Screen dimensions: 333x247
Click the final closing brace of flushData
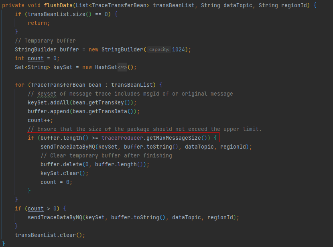[3, 244]
